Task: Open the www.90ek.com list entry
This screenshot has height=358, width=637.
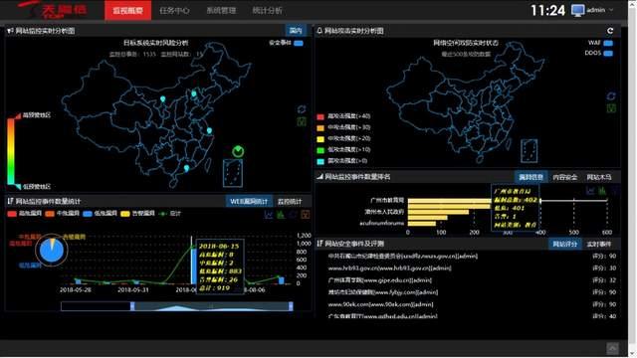Action: [x=380, y=304]
